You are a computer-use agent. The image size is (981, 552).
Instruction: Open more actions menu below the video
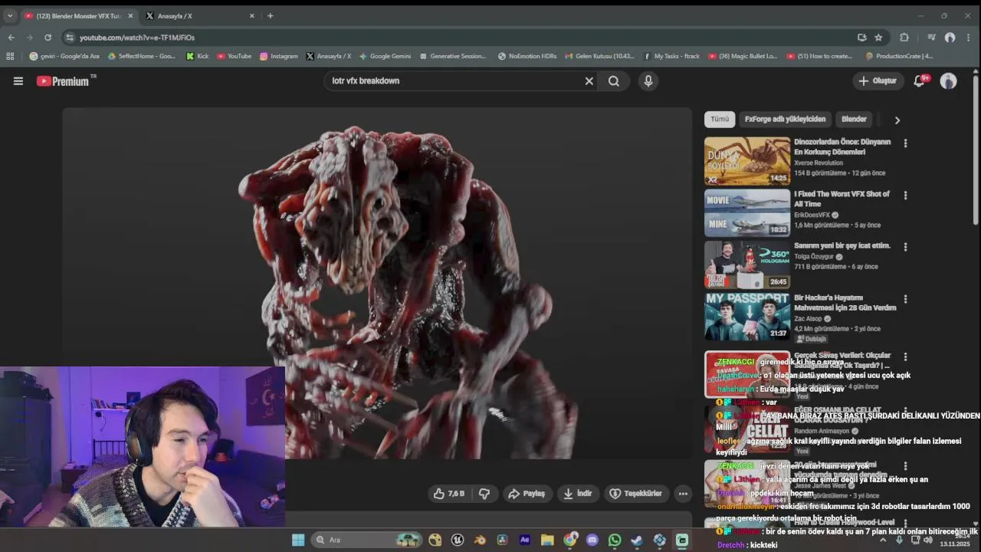(683, 494)
